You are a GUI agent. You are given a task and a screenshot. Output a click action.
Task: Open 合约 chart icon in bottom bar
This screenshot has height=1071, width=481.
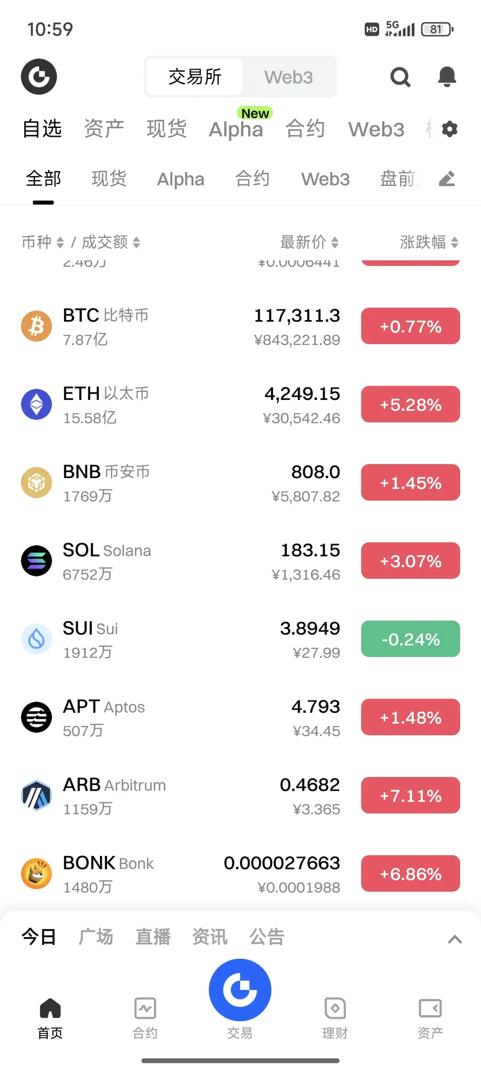pyautogui.click(x=145, y=1008)
